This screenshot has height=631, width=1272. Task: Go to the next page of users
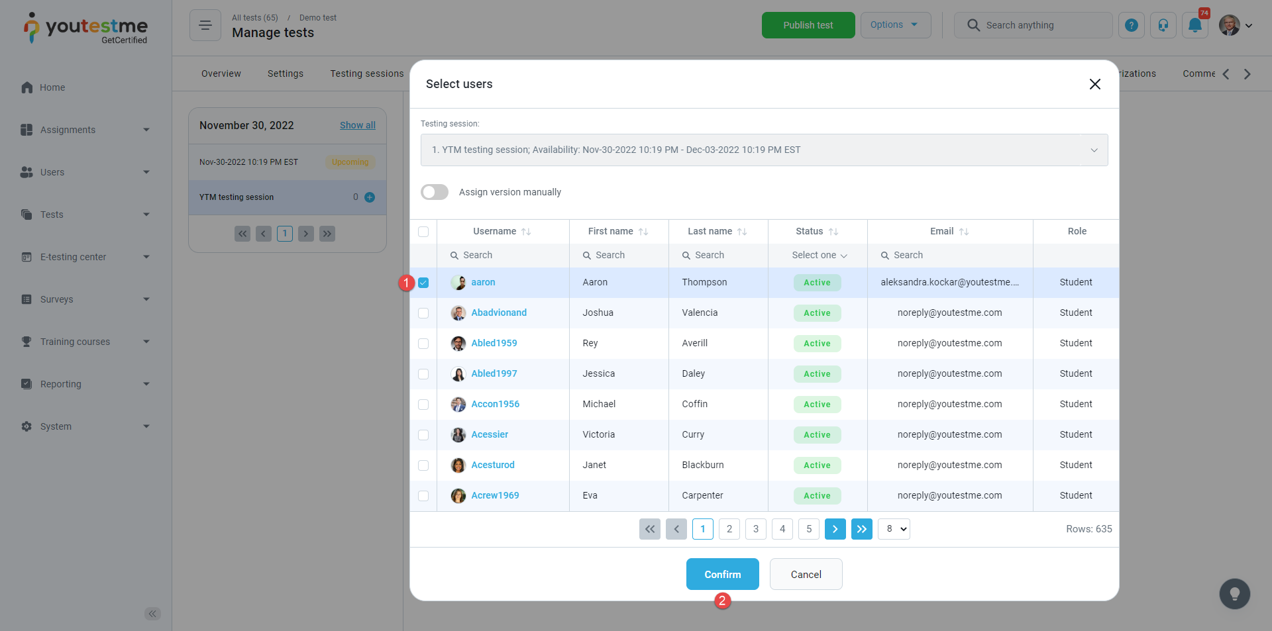pos(835,529)
